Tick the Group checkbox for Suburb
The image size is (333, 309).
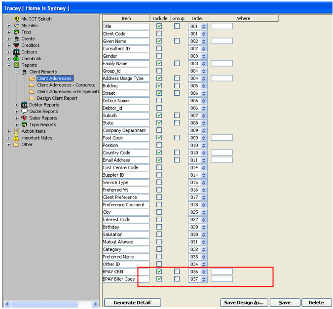click(x=177, y=115)
